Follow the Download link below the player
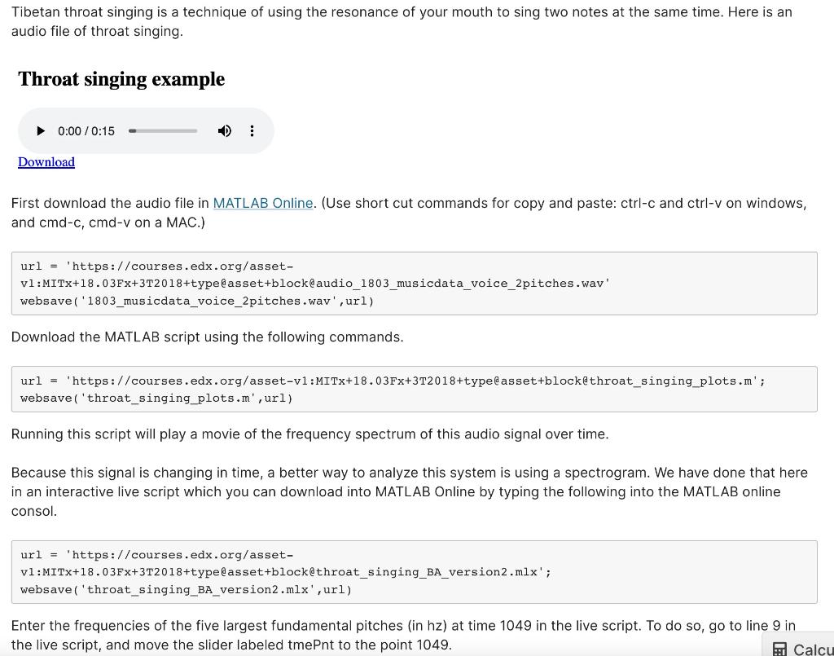 (x=46, y=161)
